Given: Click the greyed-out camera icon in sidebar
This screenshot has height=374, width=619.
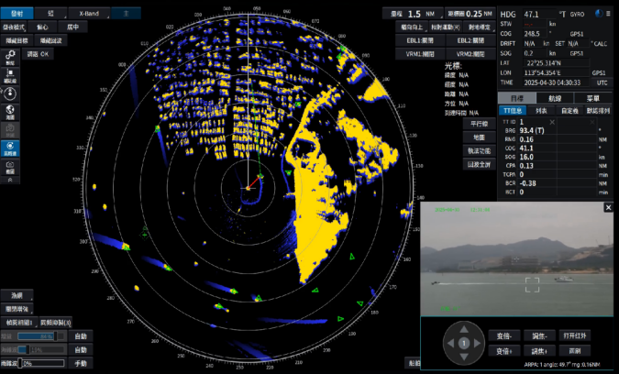Looking at the screenshot, I should (10, 130).
